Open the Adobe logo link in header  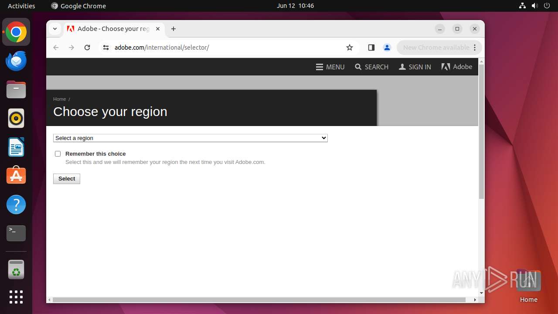[457, 67]
